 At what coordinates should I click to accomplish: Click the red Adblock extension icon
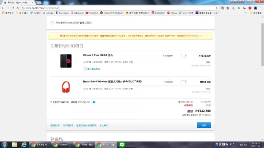[x=250, y=8]
